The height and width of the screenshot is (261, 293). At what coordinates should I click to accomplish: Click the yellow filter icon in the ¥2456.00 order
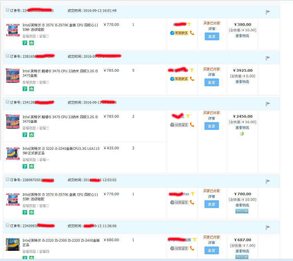pyautogui.click(x=188, y=116)
